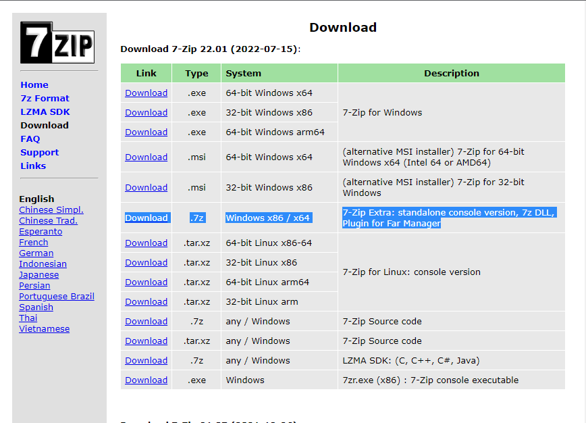The width and height of the screenshot is (586, 423).
Task: Click the 64-bit MSI installer description text
Action: (x=433, y=157)
